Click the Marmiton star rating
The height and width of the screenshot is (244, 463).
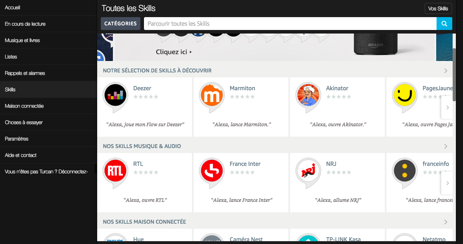(x=242, y=97)
